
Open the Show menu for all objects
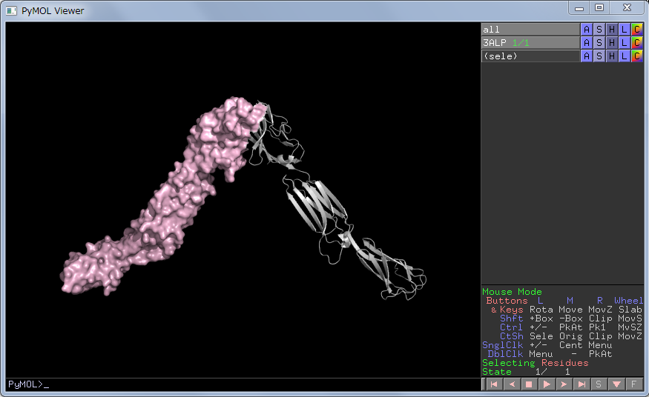599,30
